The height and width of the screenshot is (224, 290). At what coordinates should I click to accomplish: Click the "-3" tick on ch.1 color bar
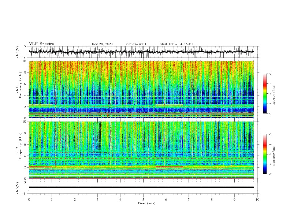click(x=270, y=74)
